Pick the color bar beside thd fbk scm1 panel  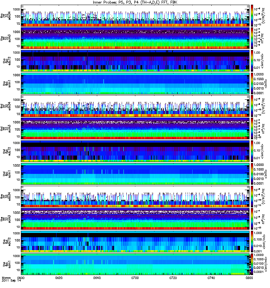[x=252, y=174]
